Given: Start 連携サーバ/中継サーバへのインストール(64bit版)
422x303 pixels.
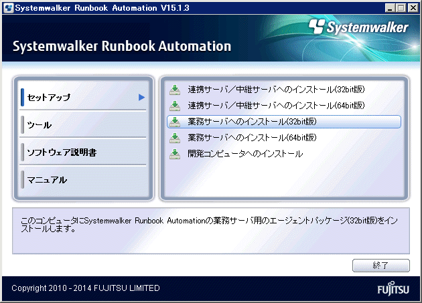Looking at the screenshot, I should click(276, 106).
